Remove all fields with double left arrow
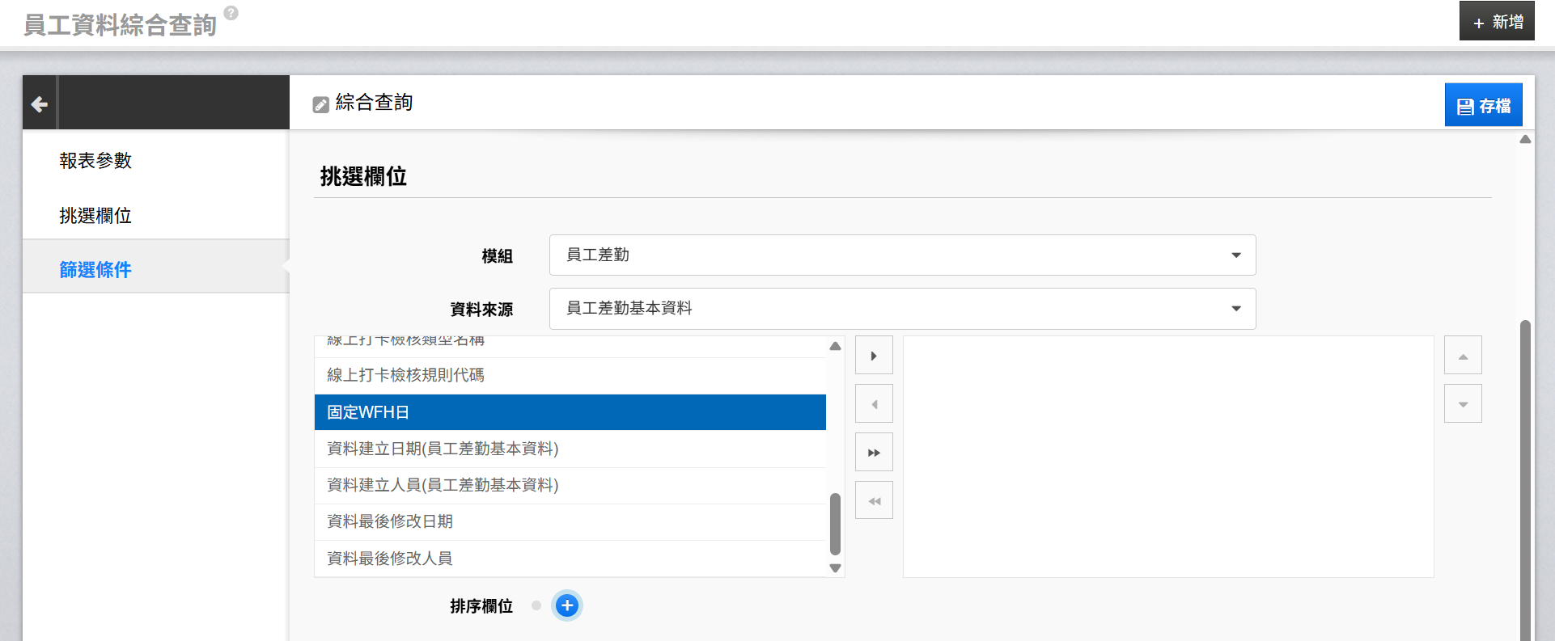The image size is (1555, 641). tap(874, 501)
